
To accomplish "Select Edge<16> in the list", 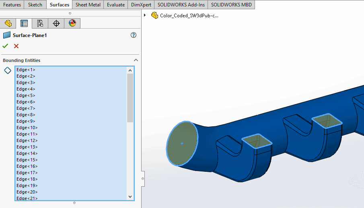I will point(71,166).
